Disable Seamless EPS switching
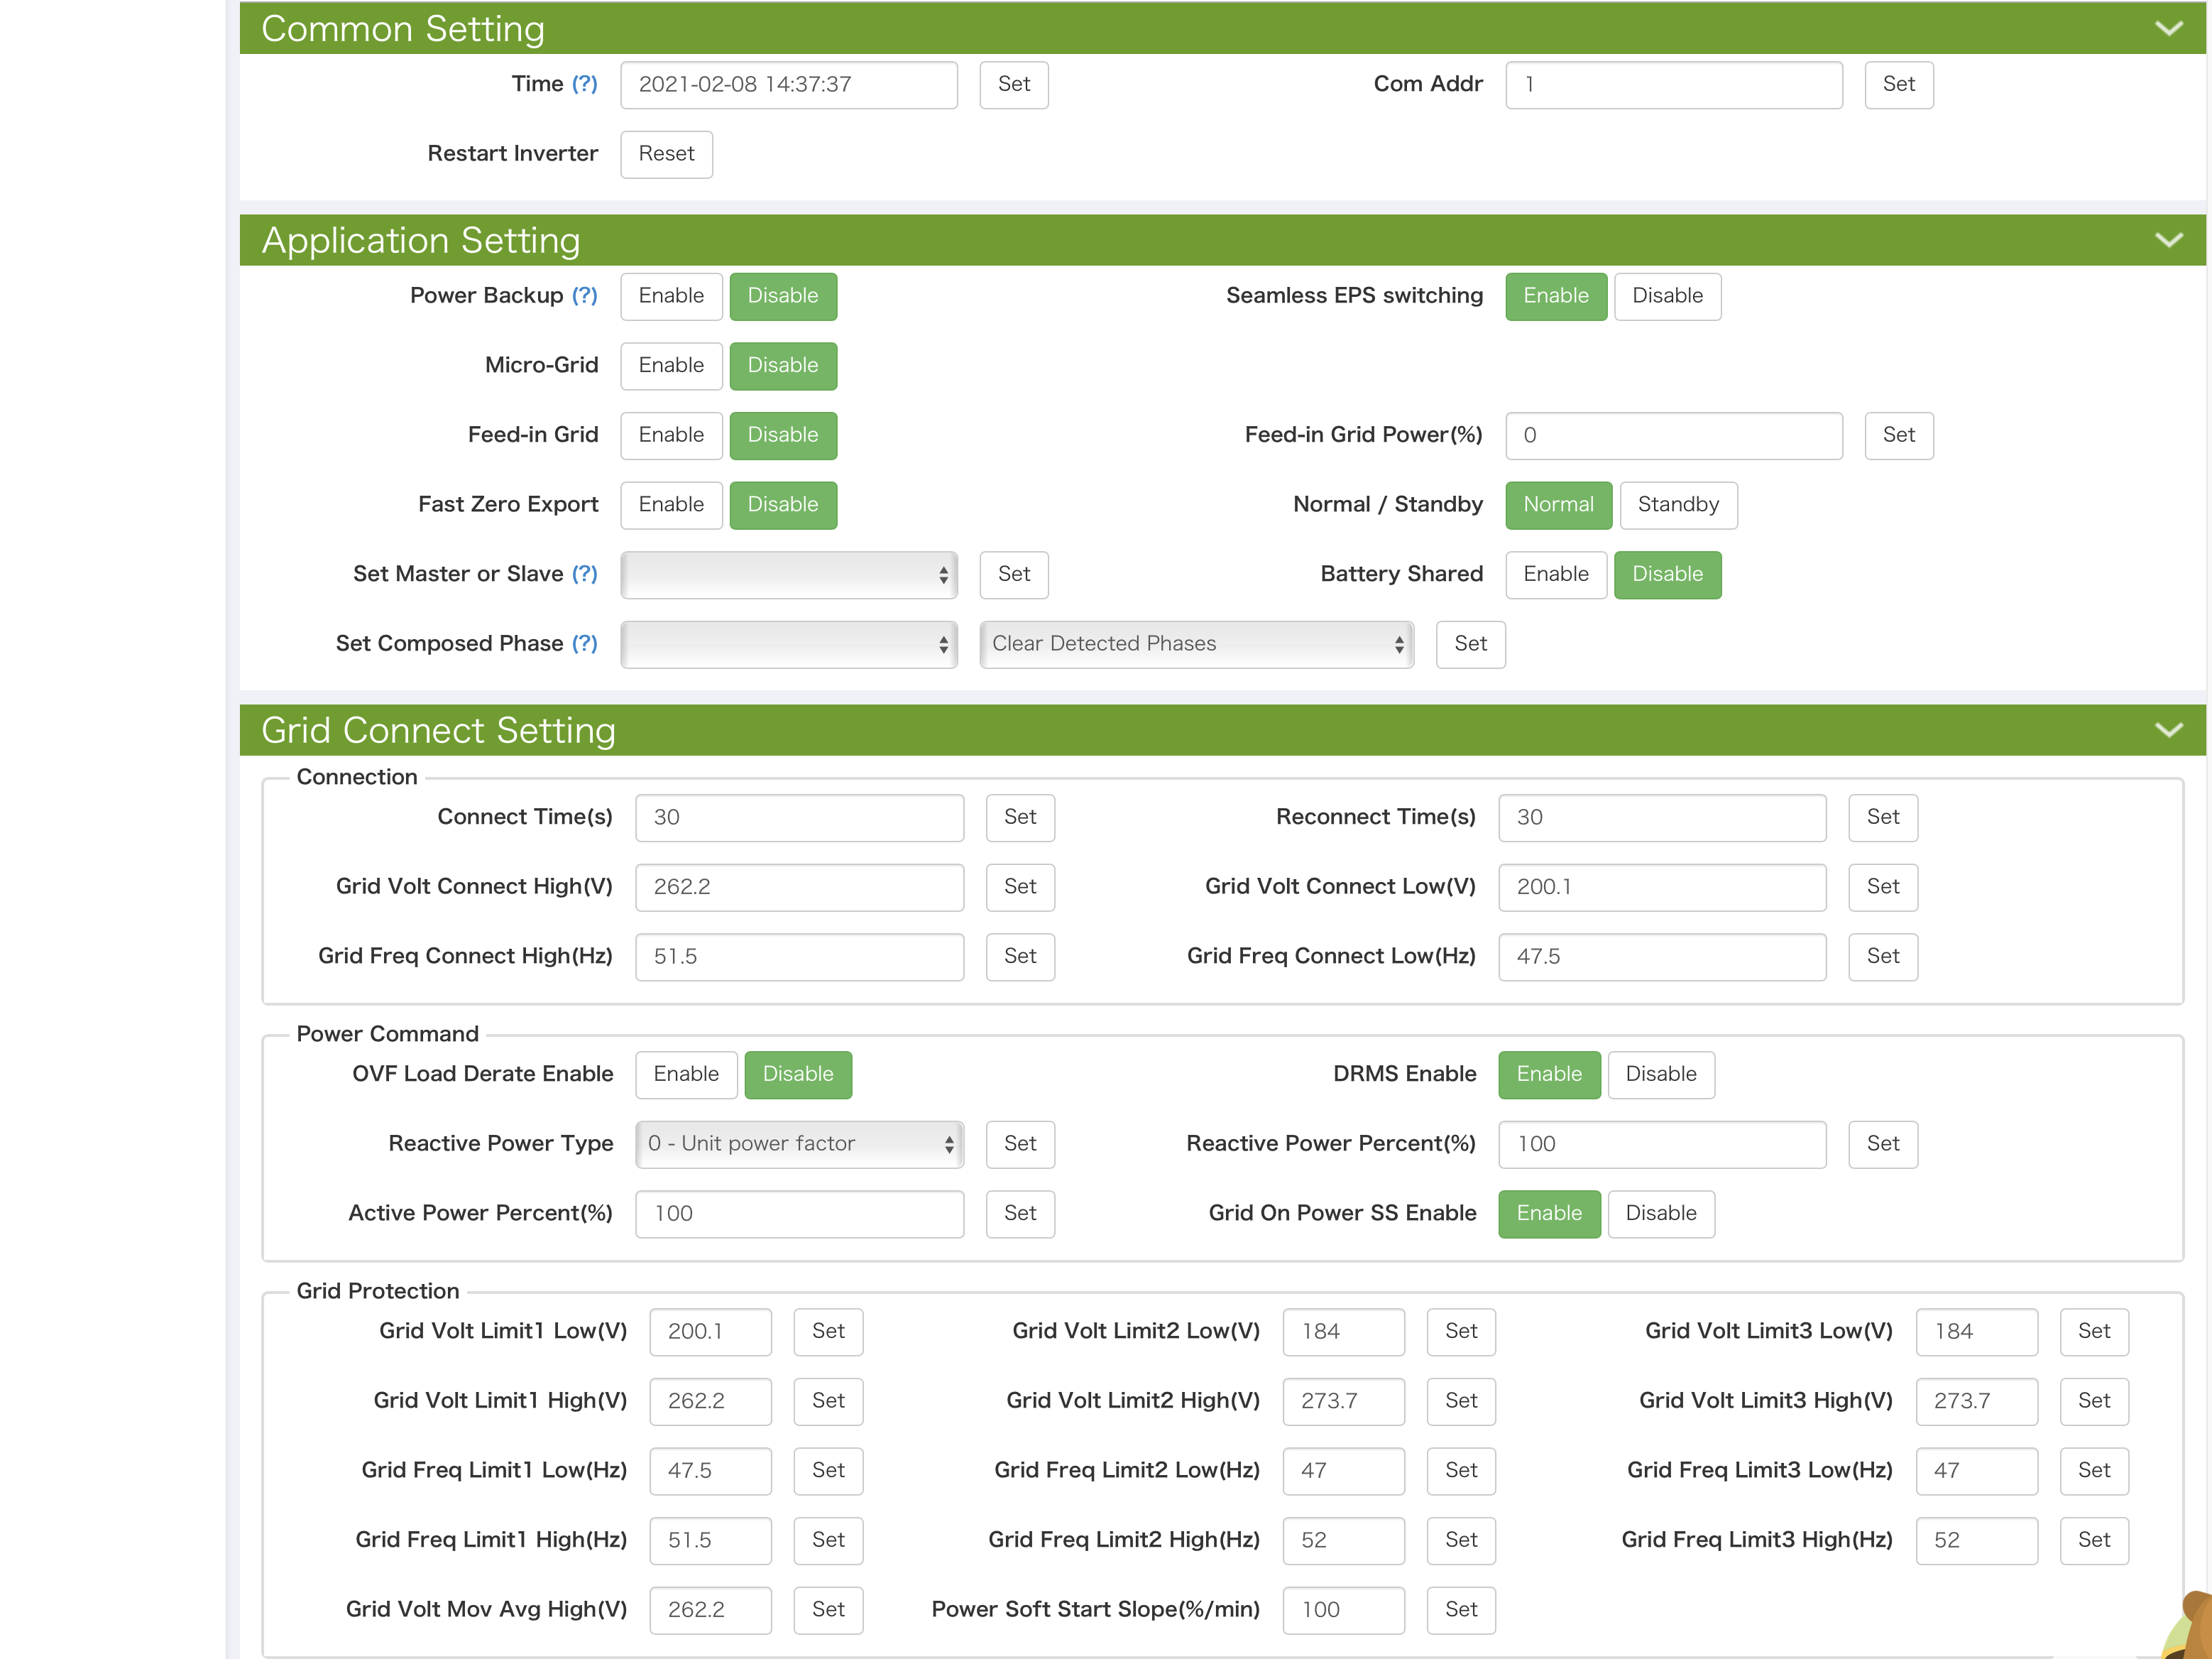The image size is (2212, 1659). [x=1667, y=296]
